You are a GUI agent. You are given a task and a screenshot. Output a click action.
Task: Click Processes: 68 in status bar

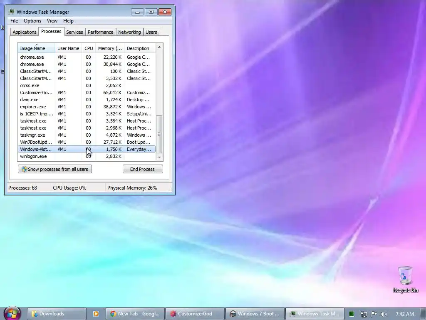pyautogui.click(x=22, y=188)
